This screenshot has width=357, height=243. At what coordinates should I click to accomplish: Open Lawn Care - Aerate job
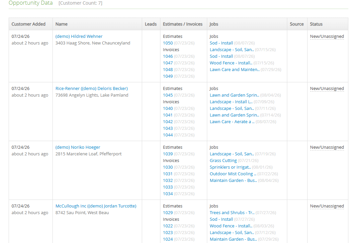pos(232,121)
